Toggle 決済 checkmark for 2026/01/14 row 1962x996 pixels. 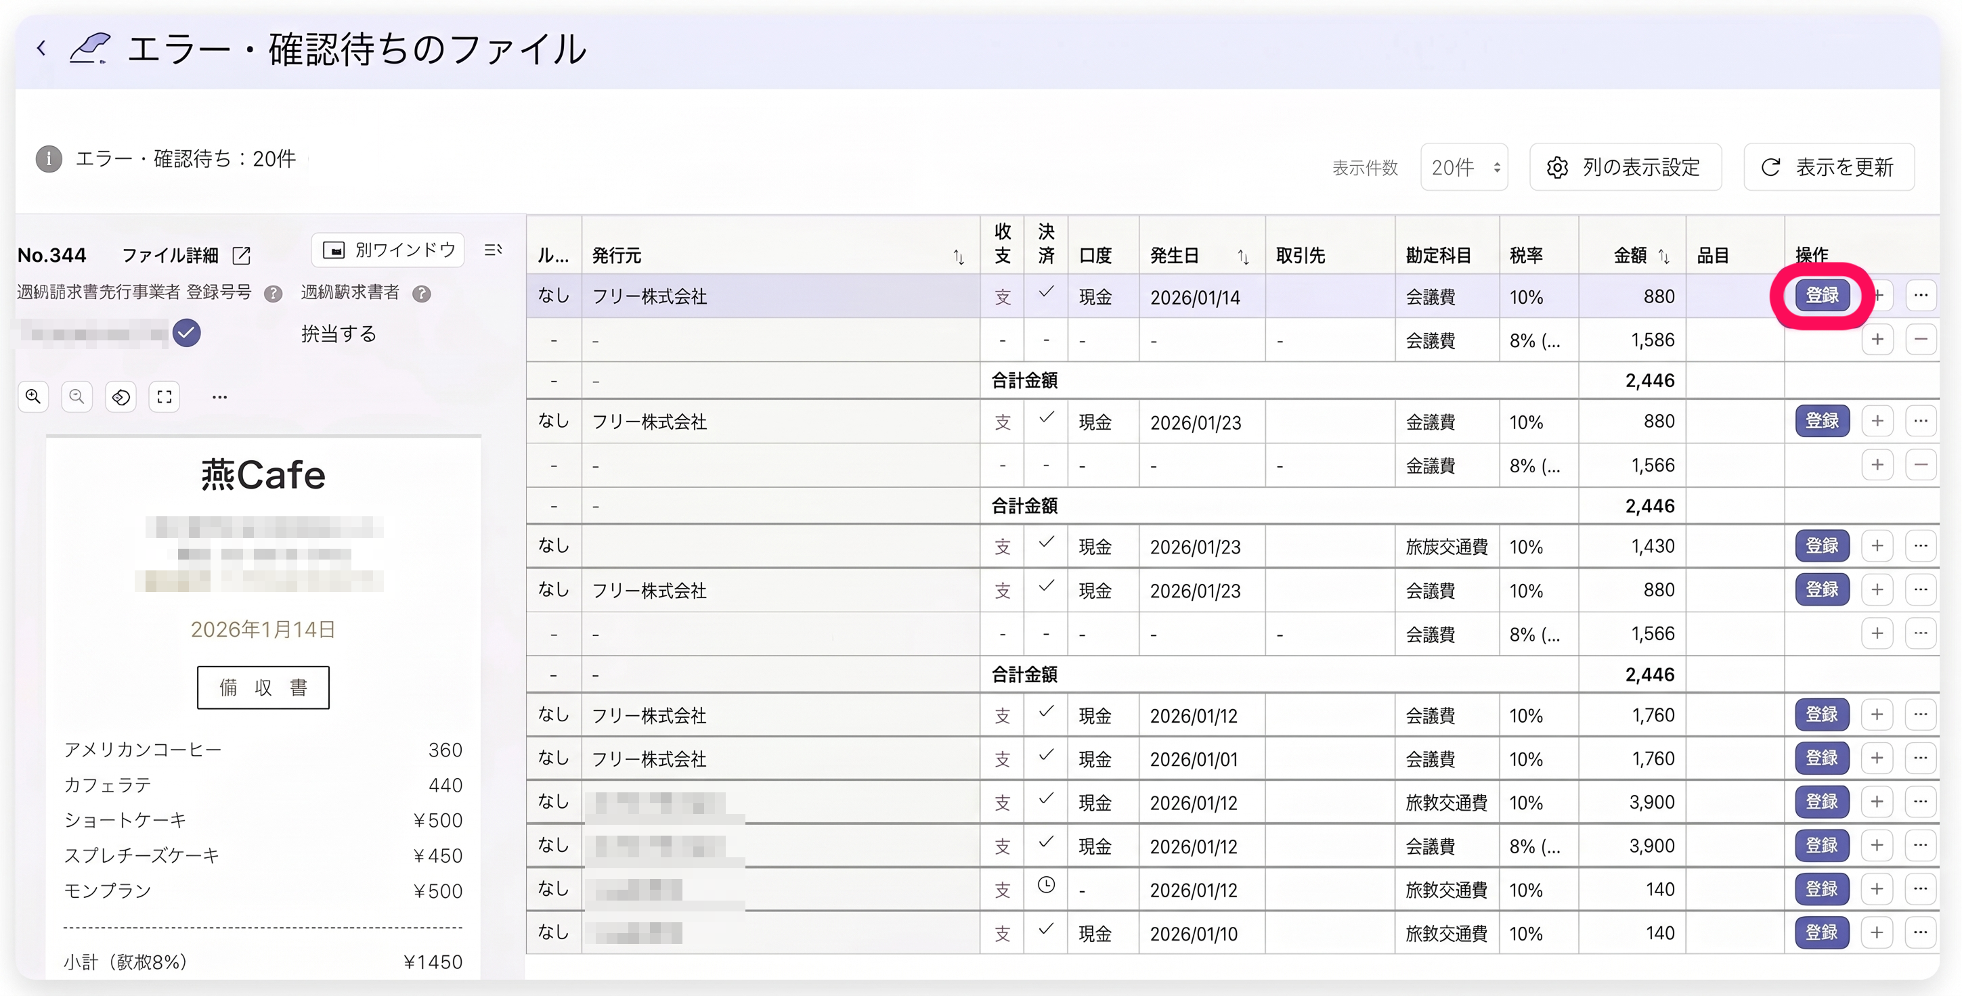(1047, 292)
